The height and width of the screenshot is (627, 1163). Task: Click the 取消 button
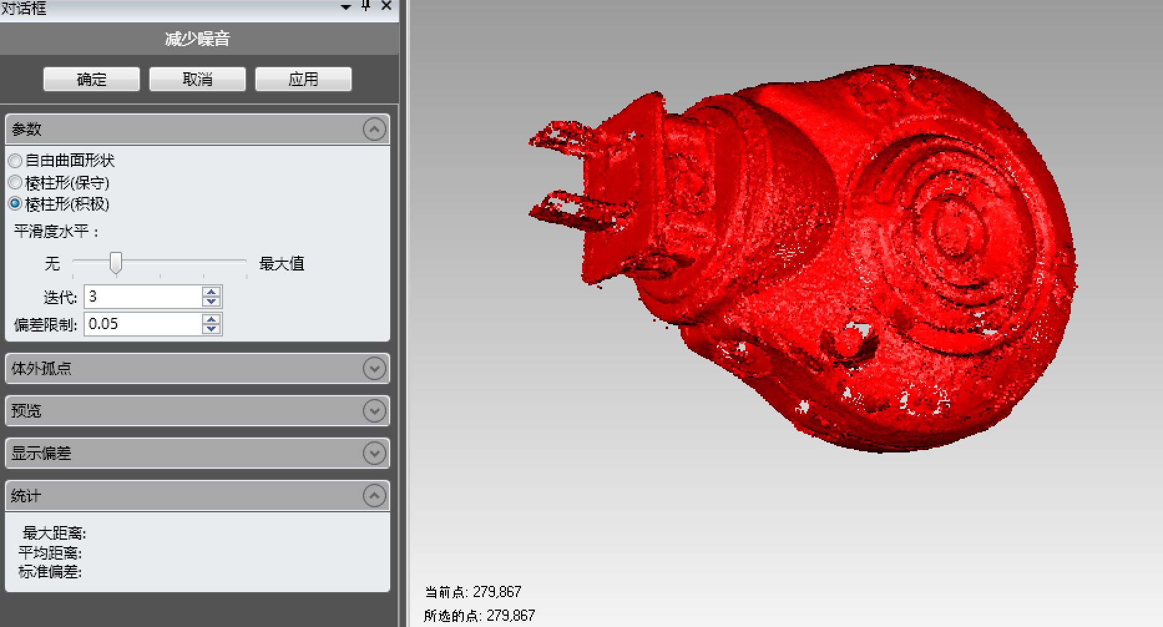tap(198, 79)
